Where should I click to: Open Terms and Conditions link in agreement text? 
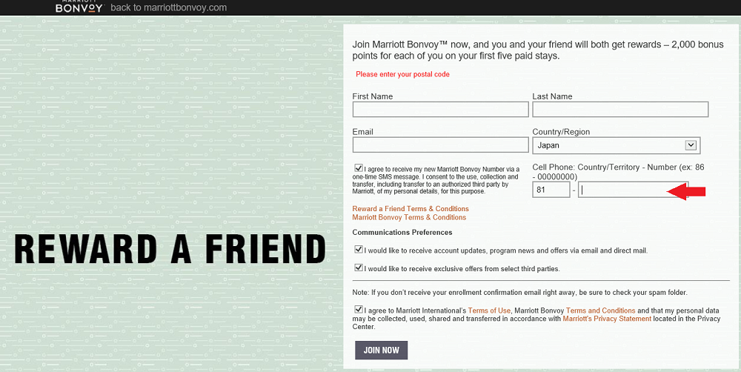click(600, 310)
